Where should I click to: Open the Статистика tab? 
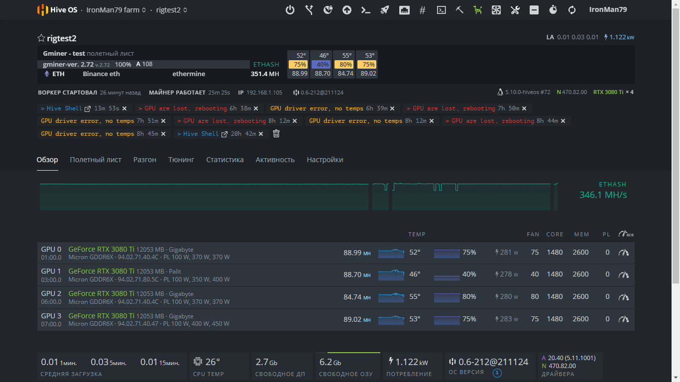[x=225, y=160]
